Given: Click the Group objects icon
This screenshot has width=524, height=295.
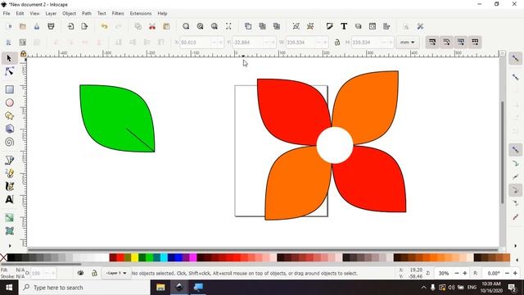Looking at the screenshot, I should [296, 26].
